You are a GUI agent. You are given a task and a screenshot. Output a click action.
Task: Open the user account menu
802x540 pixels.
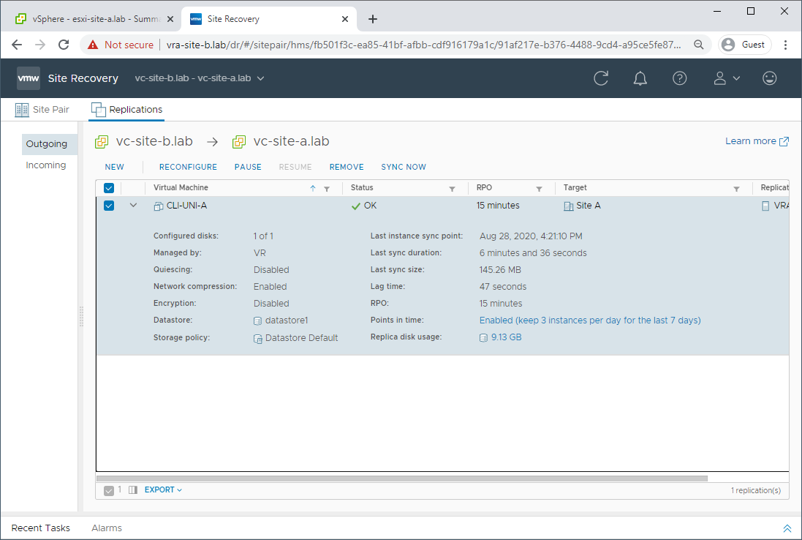coord(726,78)
